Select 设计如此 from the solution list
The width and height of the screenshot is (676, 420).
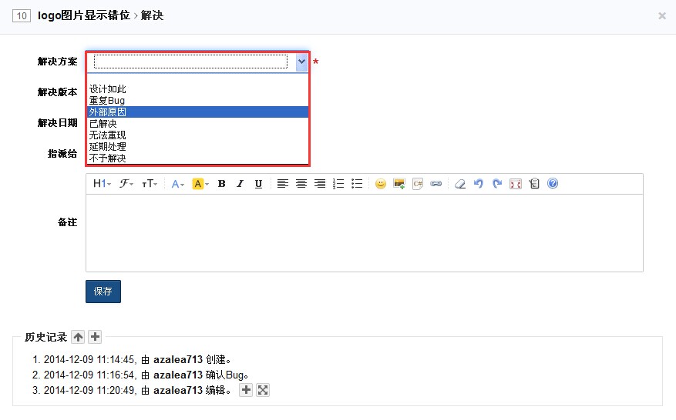(x=198, y=89)
